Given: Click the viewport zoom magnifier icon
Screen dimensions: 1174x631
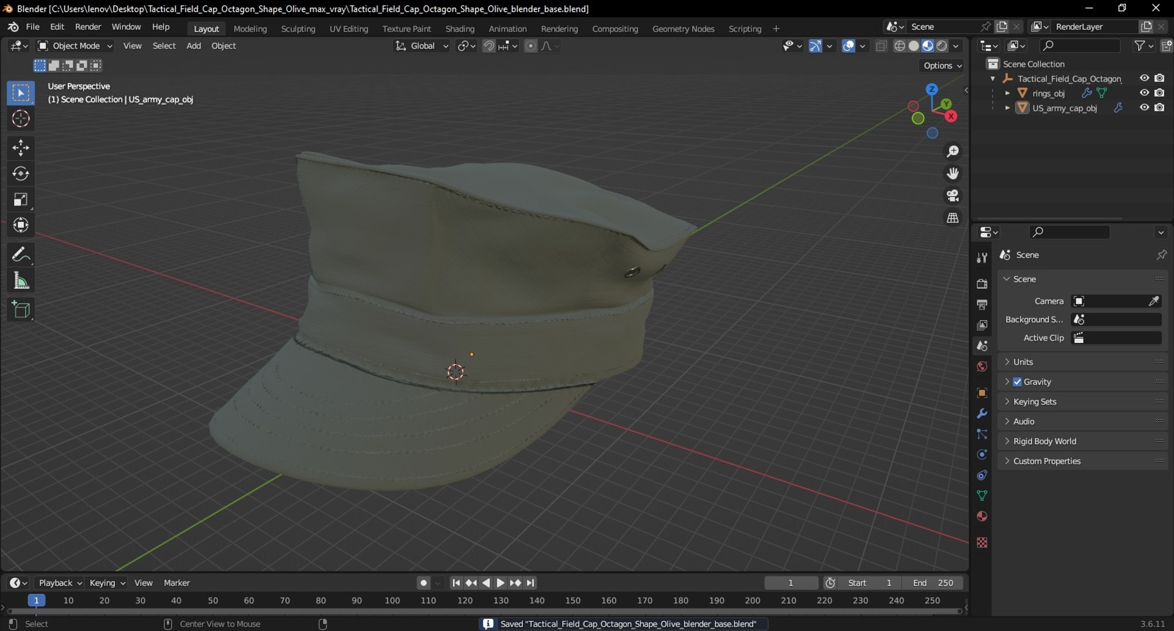Looking at the screenshot, I should pos(953,152).
